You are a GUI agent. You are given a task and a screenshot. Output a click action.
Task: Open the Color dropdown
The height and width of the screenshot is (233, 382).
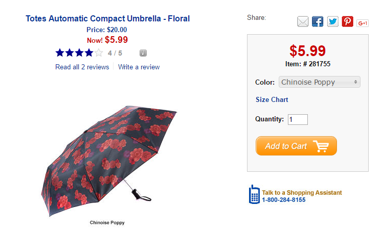(319, 82)
